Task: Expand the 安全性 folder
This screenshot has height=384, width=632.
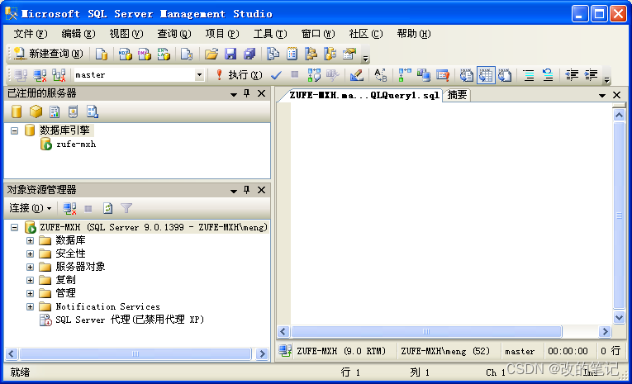Action: point(31,254)
